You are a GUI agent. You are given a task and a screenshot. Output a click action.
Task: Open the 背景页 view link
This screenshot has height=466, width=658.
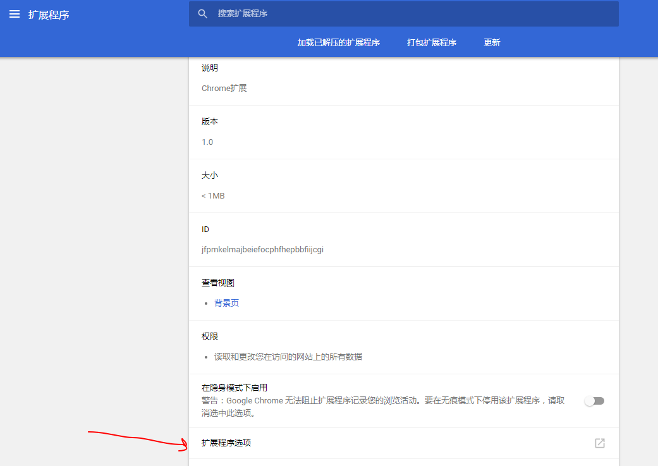point(227,303)
